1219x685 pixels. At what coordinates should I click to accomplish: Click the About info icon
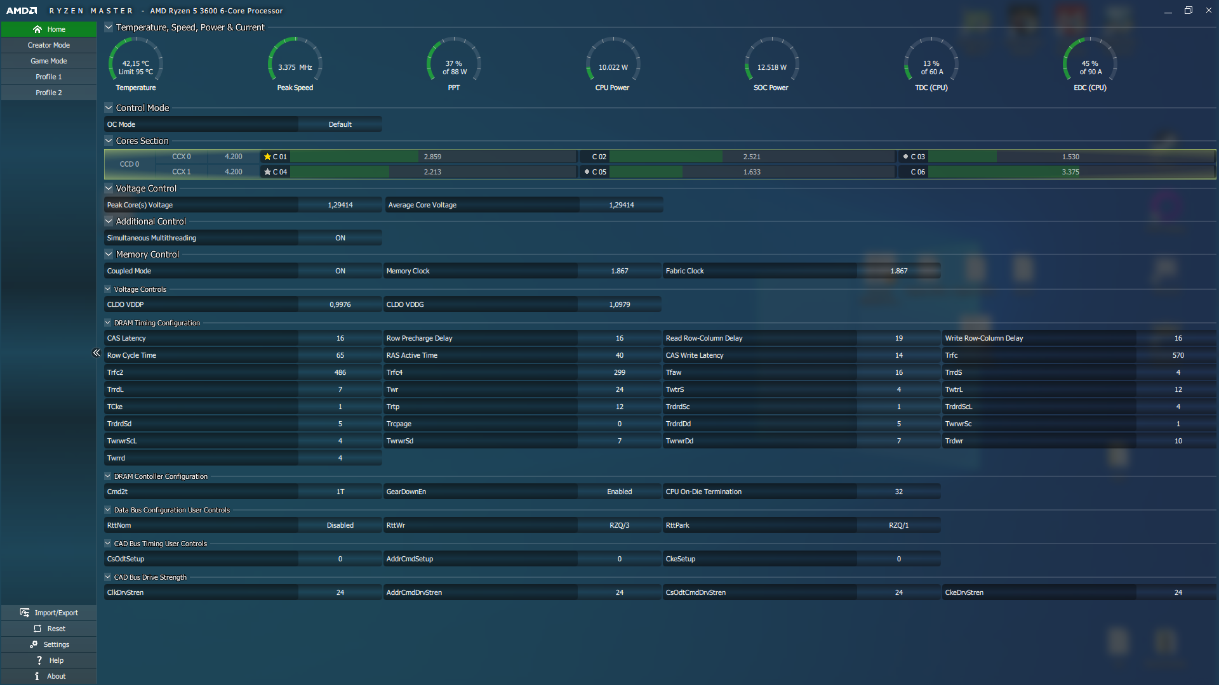coord(37,676)
